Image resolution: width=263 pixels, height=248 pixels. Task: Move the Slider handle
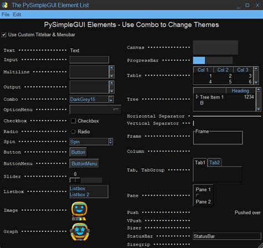tap(75, 180)
